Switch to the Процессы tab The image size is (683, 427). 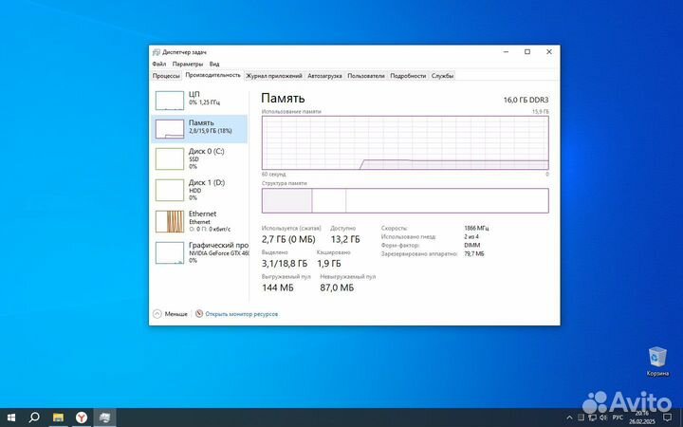click(x=166, y=75)
